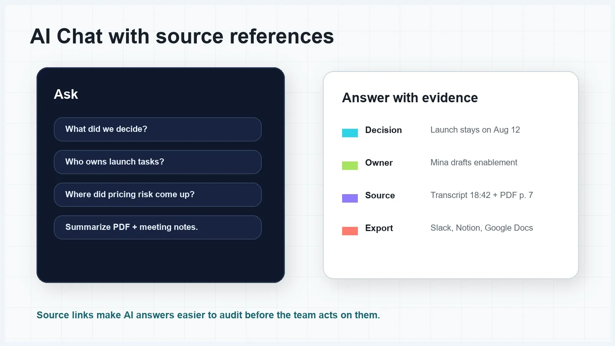Select the "Source" label
615x346 pixels.
(380, 195)
